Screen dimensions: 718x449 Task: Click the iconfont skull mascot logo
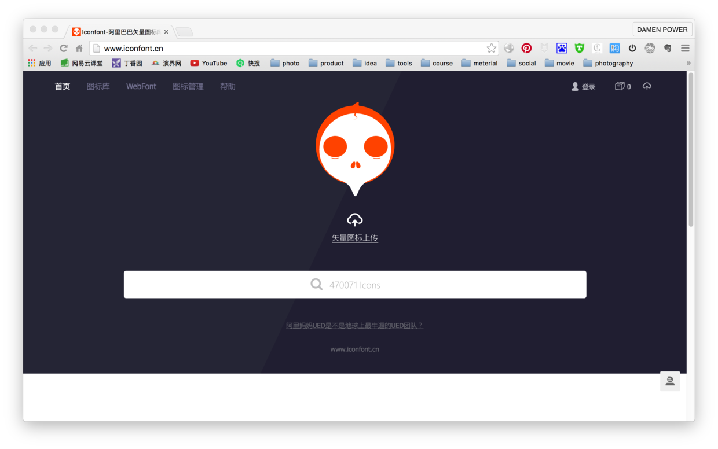tap(355, 149)
